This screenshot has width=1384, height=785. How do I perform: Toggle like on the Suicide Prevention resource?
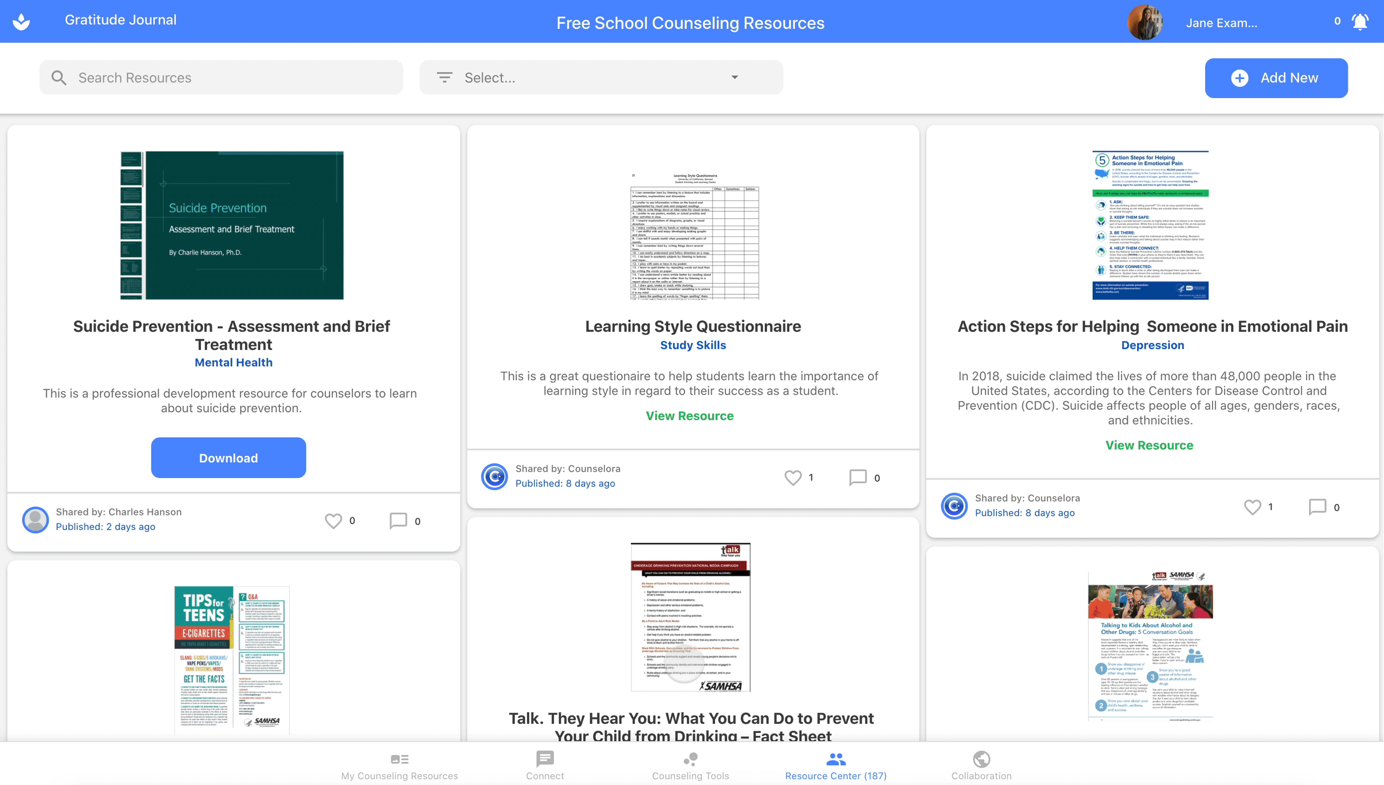coord(334,520)
